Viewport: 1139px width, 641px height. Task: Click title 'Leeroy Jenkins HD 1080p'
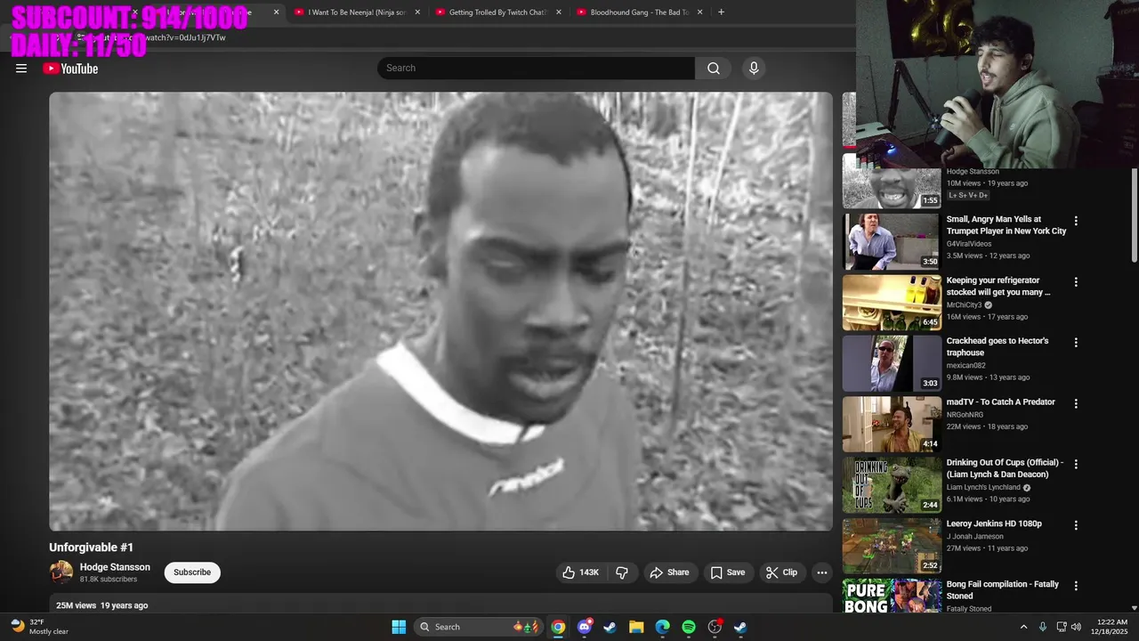pos(994,523)
